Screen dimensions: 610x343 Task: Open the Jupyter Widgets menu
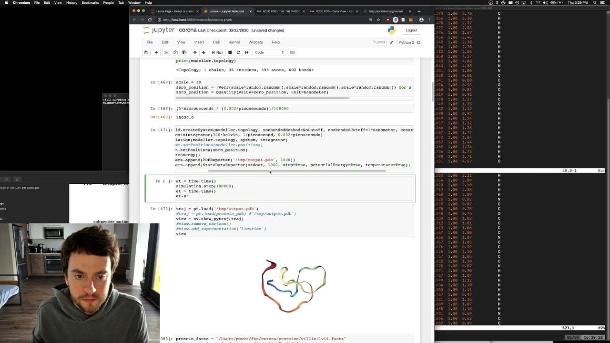(255, 42)
